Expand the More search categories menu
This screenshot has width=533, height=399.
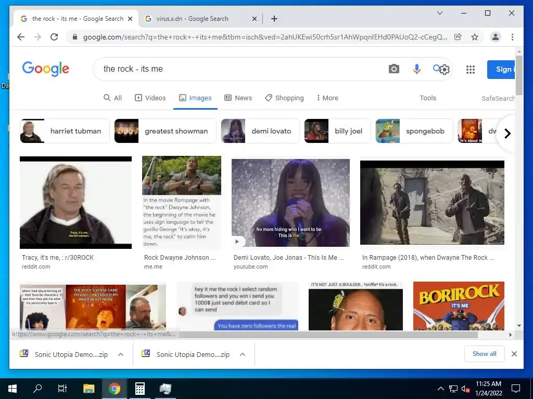[x=327, y=98]
